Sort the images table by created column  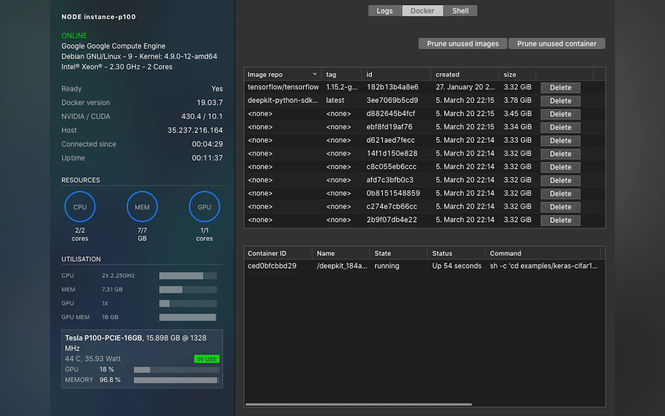pyautogui.click(x=447, y=75)
